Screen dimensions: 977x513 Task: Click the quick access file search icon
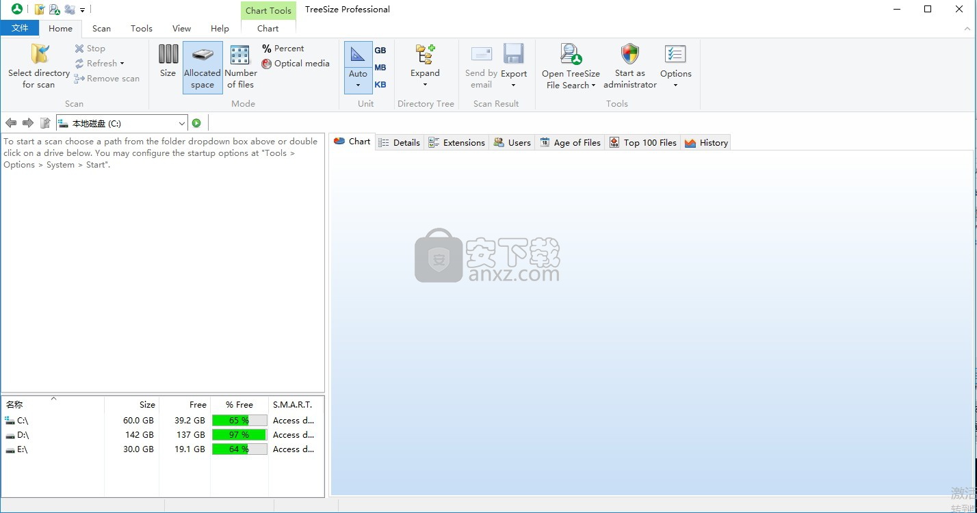pos(55,10)
